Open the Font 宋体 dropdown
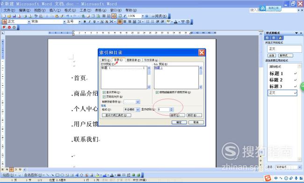304x183 pixels. click(65, 21)
